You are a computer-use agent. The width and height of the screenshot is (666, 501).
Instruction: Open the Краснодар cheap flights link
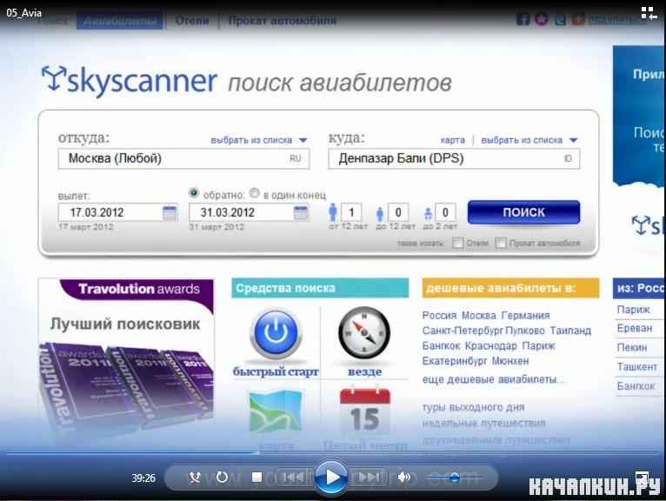(x=491, y=346)
